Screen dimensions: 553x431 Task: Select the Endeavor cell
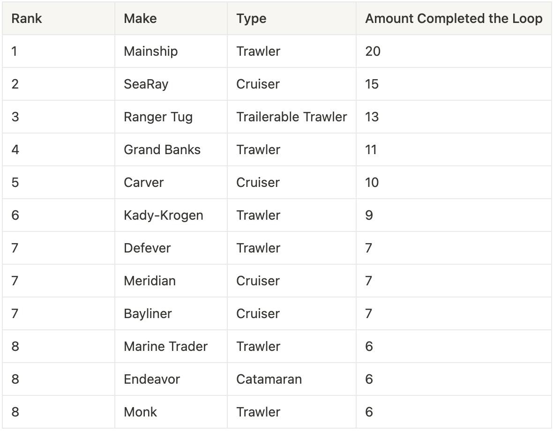(x=151, y=379)
